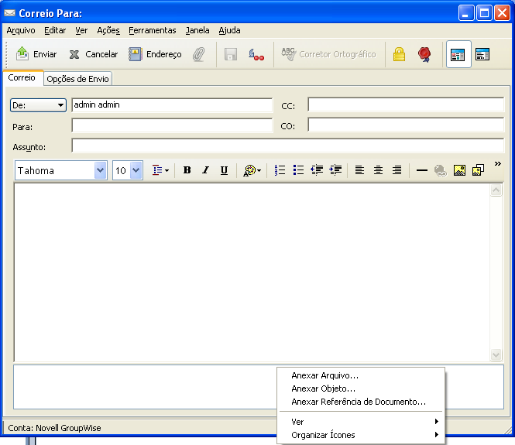Open the text color palette
The height and width of the screenshot is (445, 515).
pyautogui.click(x=252, y=170)
